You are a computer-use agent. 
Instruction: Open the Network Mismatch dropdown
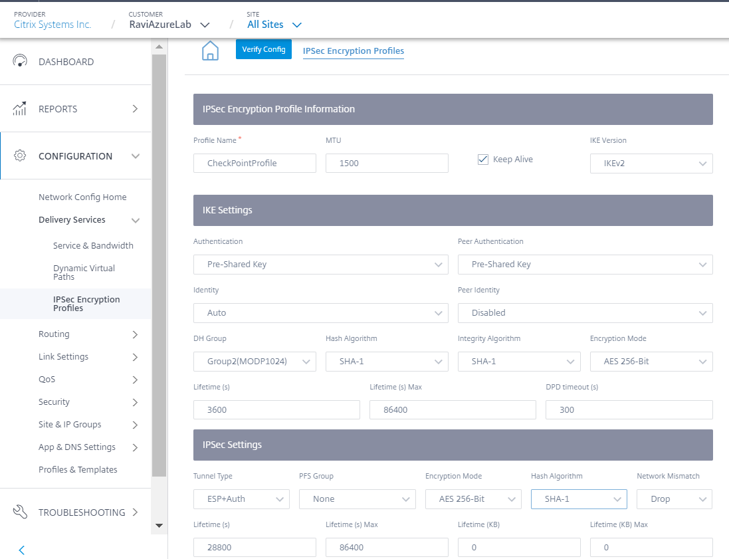pos(675,499)
